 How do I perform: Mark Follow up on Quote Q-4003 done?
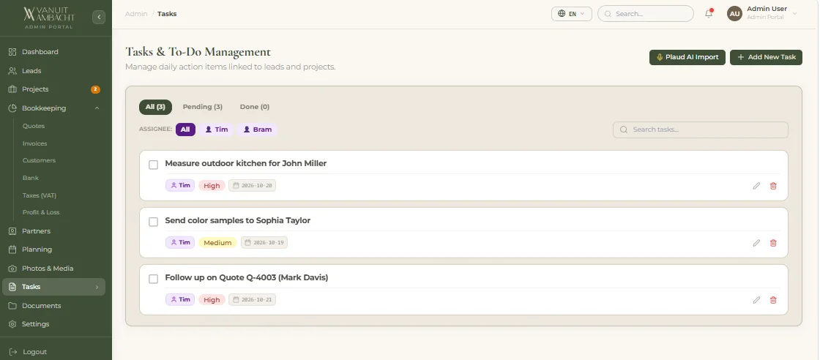coord(153,279)
